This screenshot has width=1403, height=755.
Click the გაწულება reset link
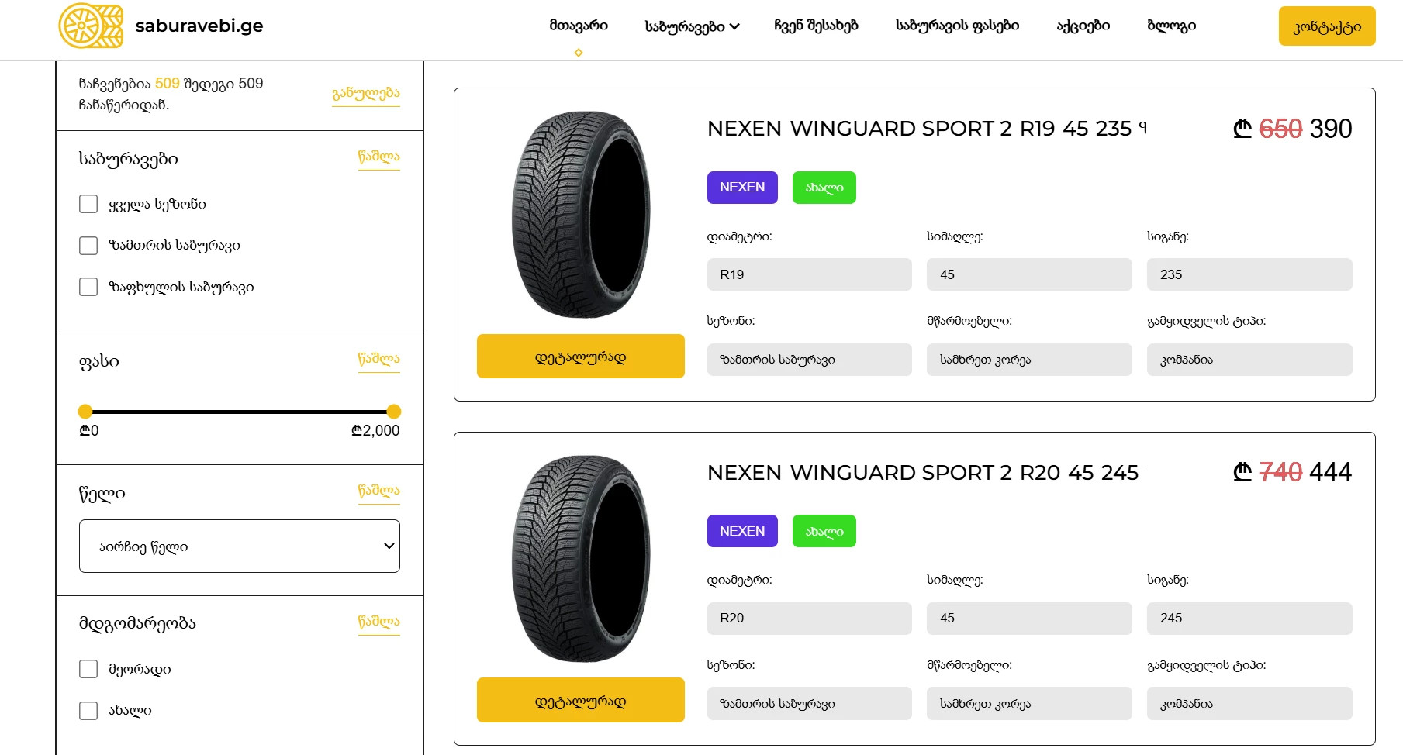(366, 94)
